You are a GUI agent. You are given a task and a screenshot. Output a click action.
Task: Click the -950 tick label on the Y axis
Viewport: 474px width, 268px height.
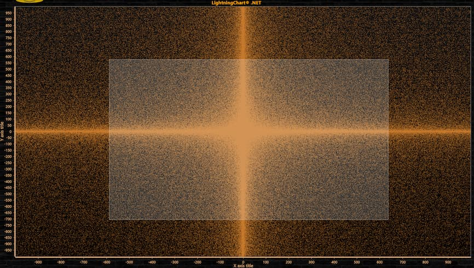coord(8,250)
